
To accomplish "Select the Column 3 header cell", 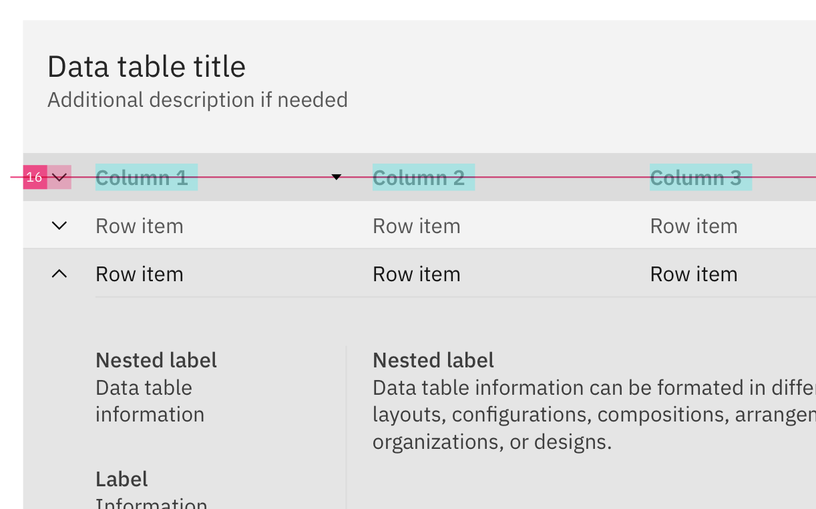I will [x=700, y=177].
